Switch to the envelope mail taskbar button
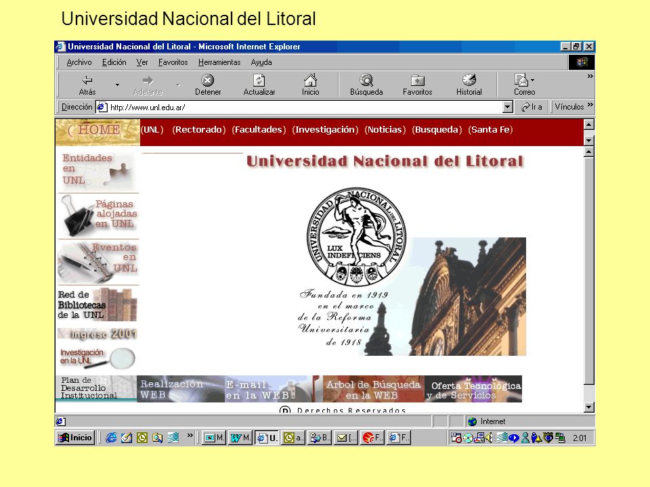This screenshot has width=650, height=487. 347,438
